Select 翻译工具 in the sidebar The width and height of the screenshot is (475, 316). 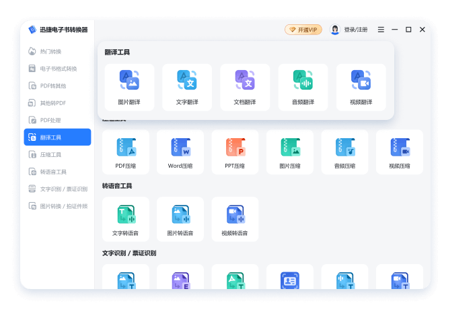[58, 137]
